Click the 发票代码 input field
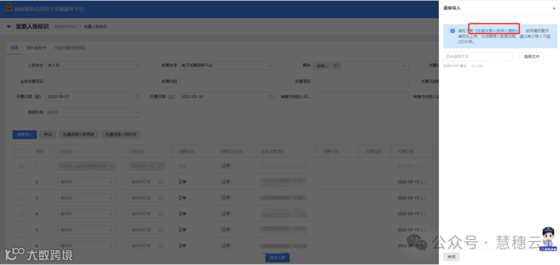 point(227,81)
